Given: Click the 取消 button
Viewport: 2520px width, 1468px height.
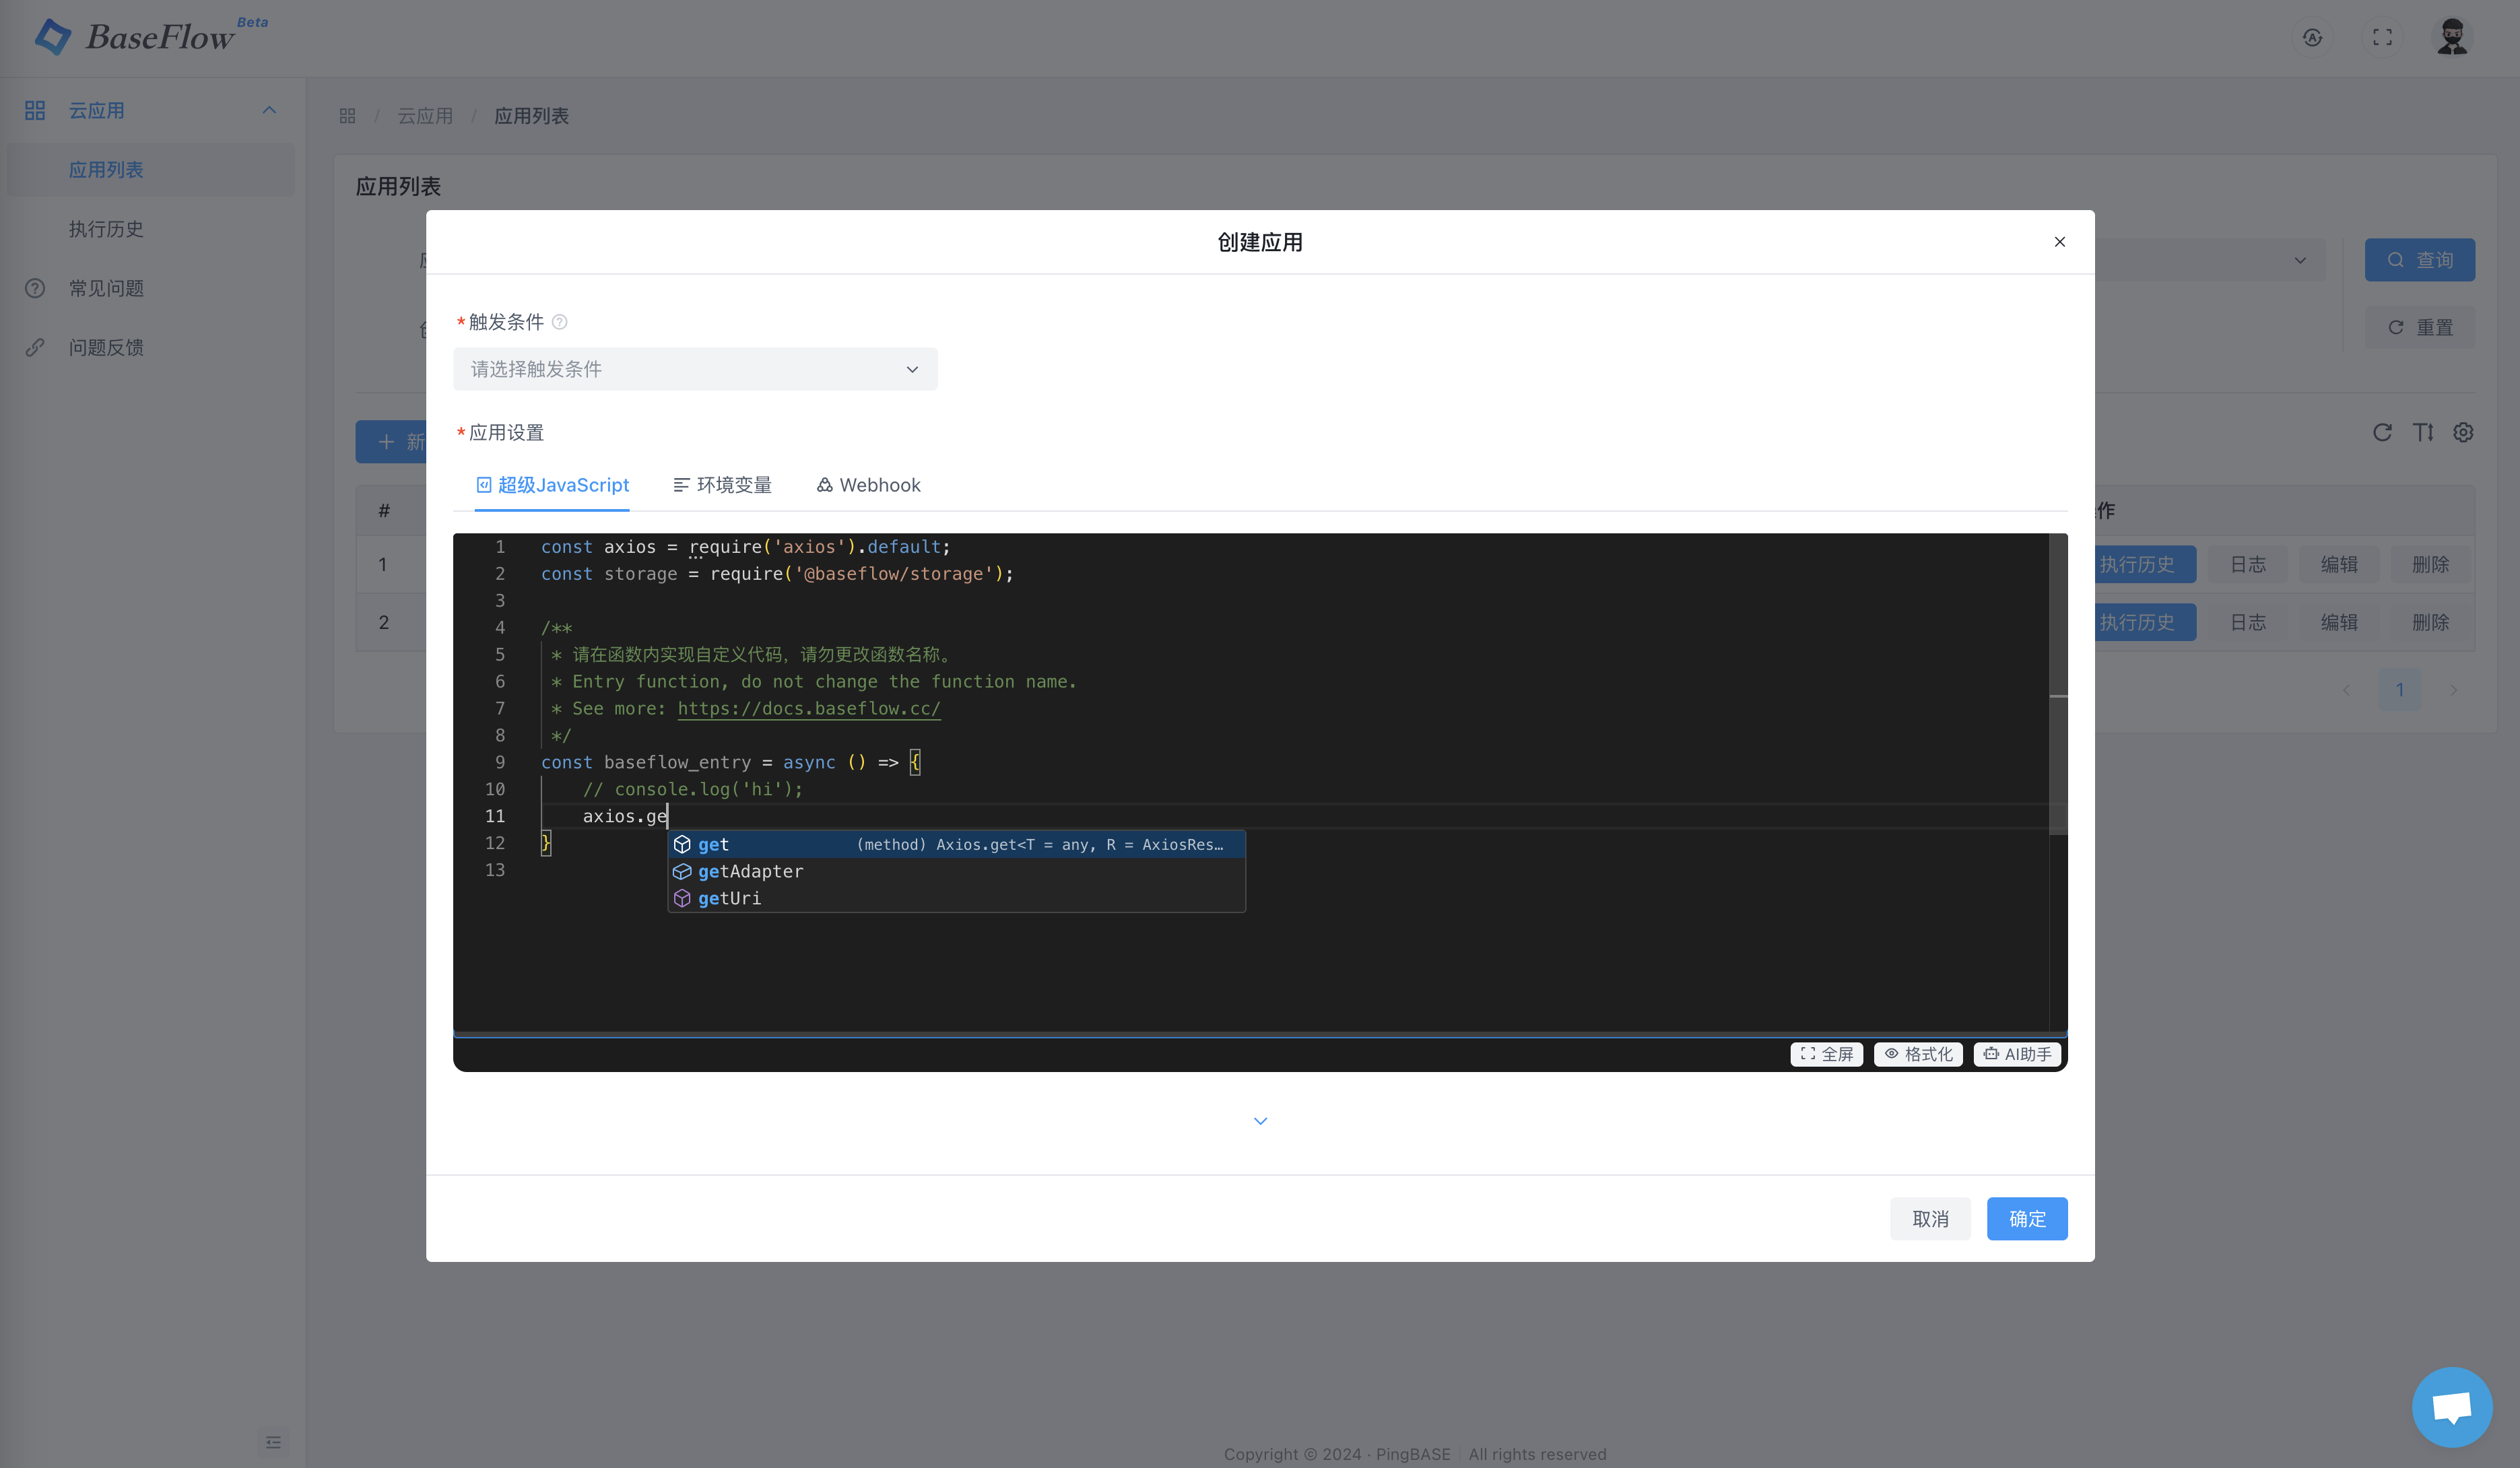Looking at the screenshot, I should point(1930,1219).
